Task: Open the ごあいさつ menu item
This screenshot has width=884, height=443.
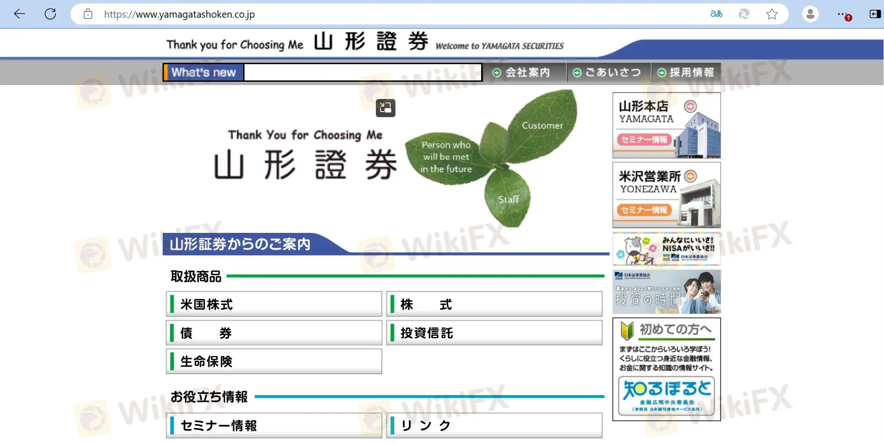Action: [x=608, y=73]
